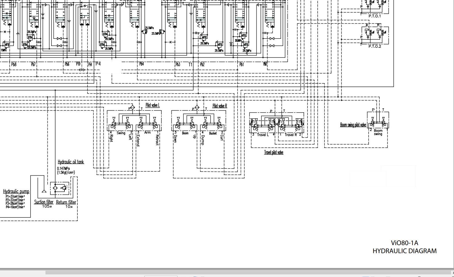454x277 pixels.
Task: Click the Bucket label in Pilot valve R
Action: point(213,133)
